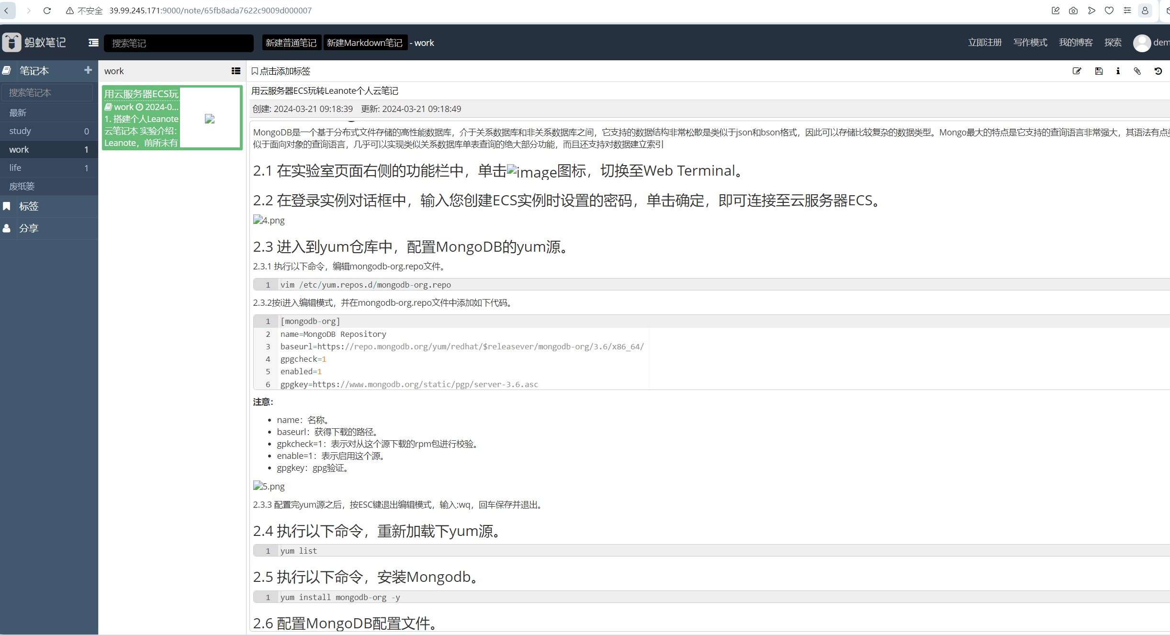Switch to 写作模式 writing mode
Viewport: 1170px width, 635px height.
click(x=1030, y=43)
